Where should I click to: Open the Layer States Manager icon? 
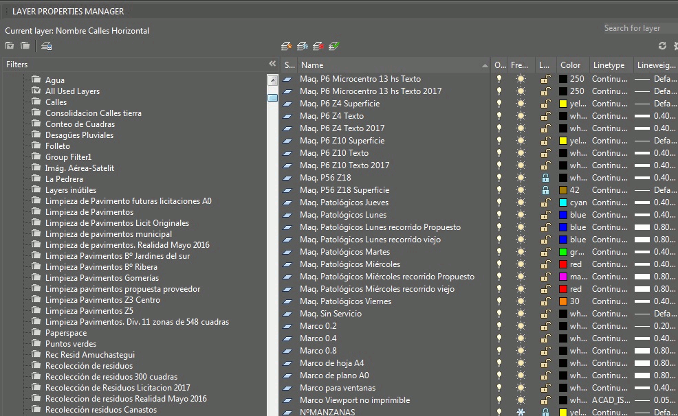[46, 46]
